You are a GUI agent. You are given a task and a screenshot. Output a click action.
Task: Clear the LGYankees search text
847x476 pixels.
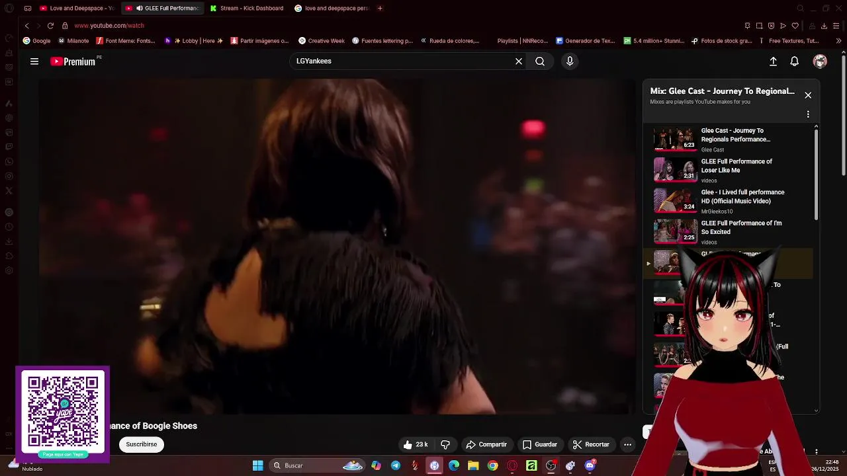[x=519, y=61]
